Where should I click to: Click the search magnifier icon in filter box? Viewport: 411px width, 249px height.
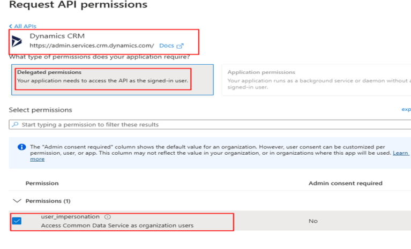[x=16, y=125]
